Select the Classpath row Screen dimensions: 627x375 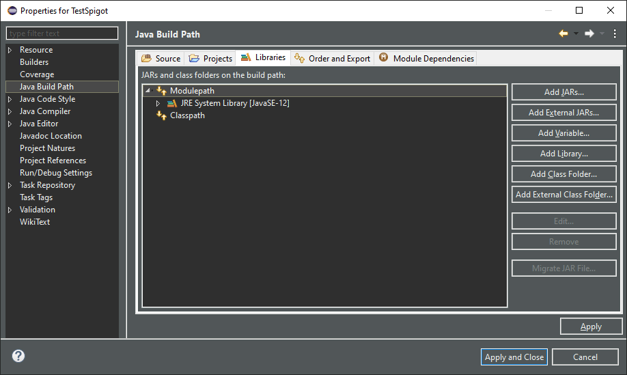tap(187, 115)
